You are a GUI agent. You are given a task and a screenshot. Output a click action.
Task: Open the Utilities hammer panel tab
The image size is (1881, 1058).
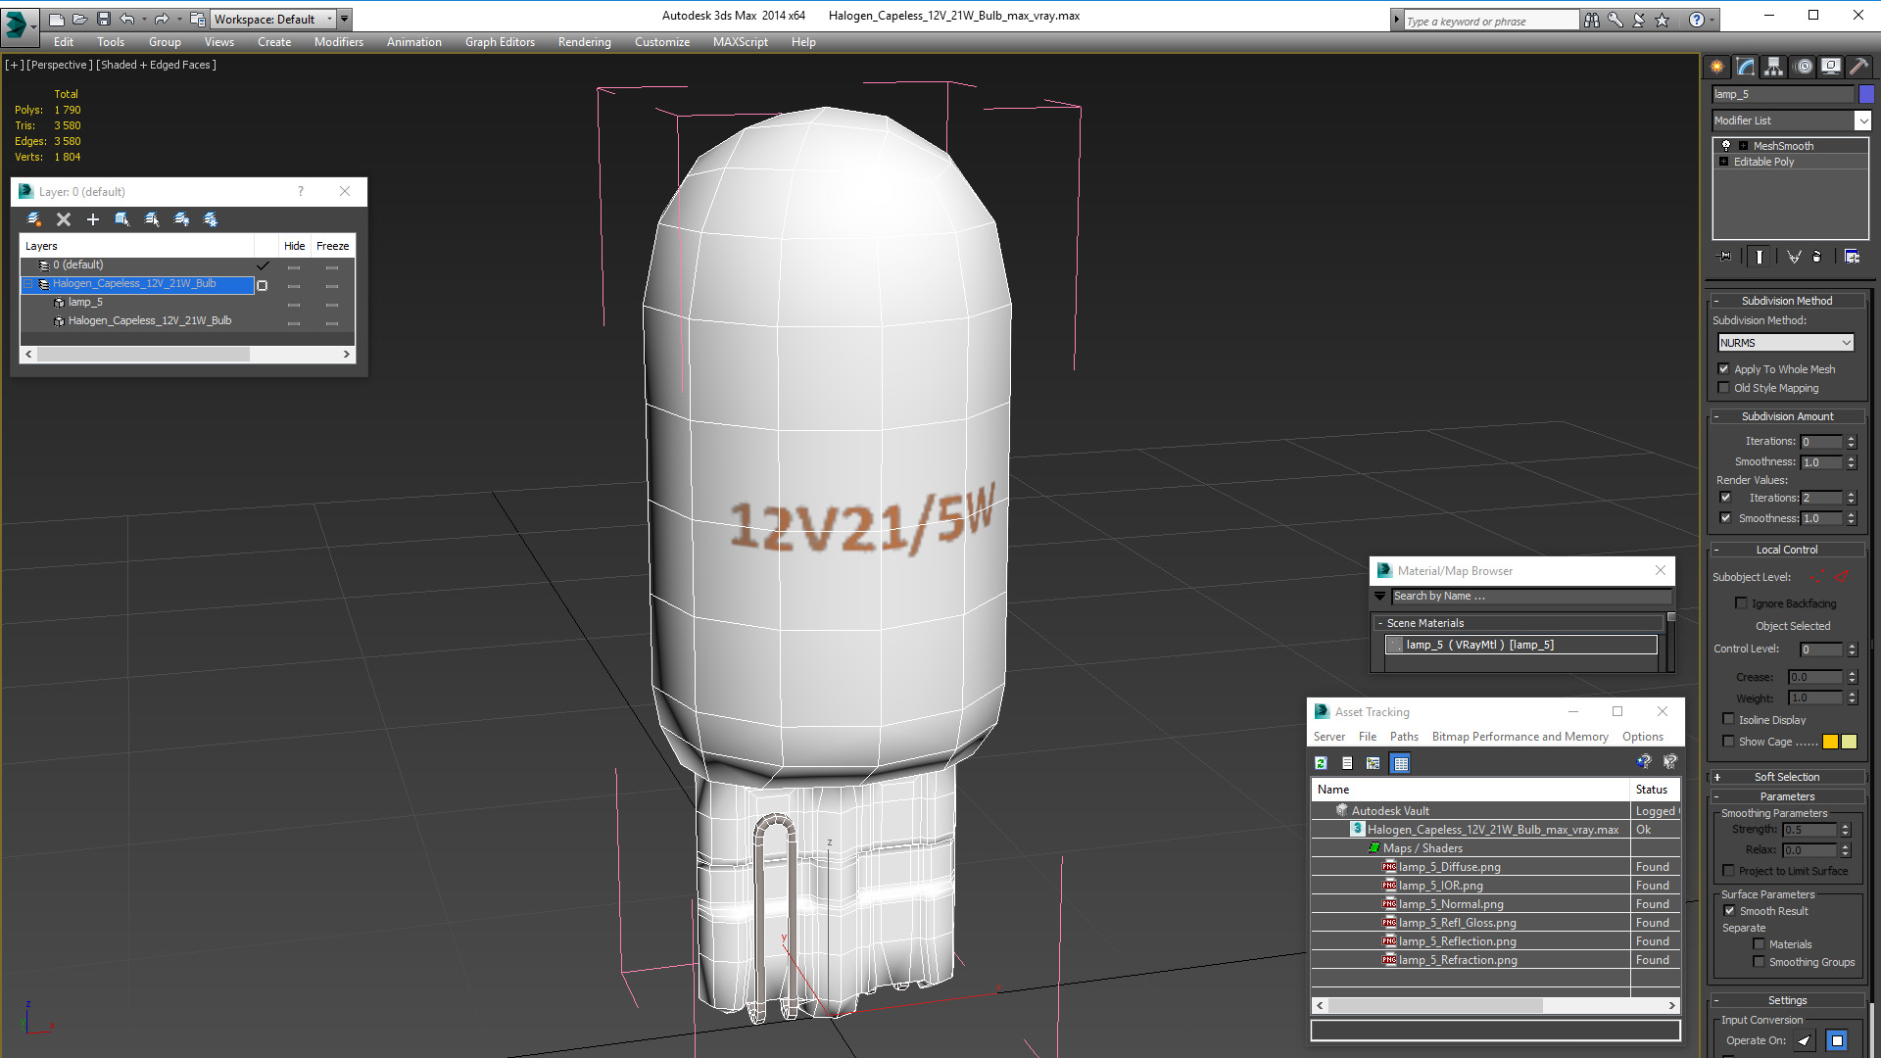pos(1858,67)
